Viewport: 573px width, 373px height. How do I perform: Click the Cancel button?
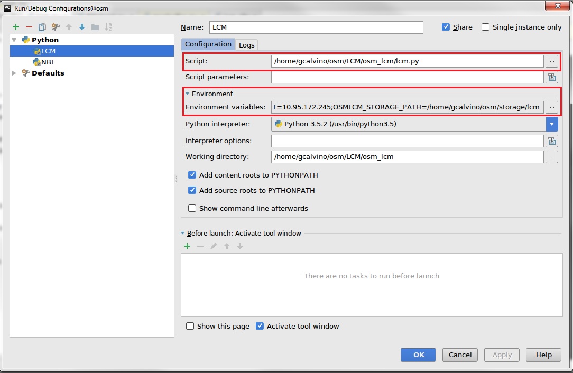460,355
